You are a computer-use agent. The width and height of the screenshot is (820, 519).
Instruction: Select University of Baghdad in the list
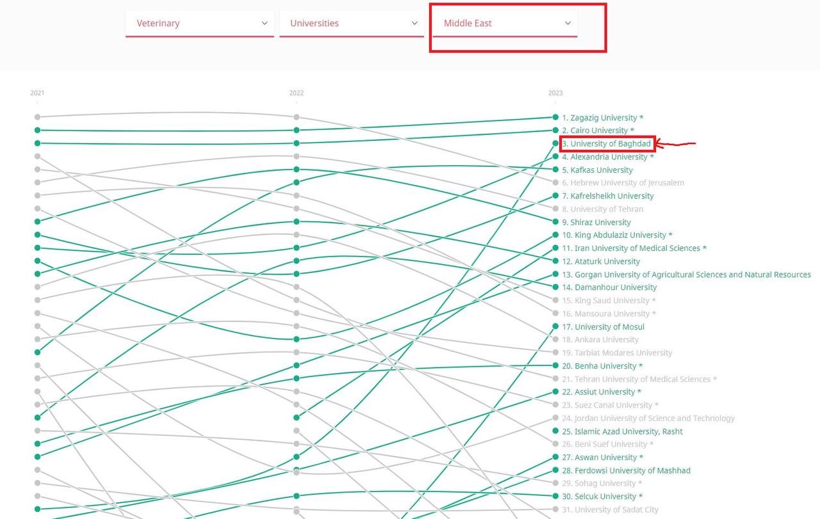(610, 143)
